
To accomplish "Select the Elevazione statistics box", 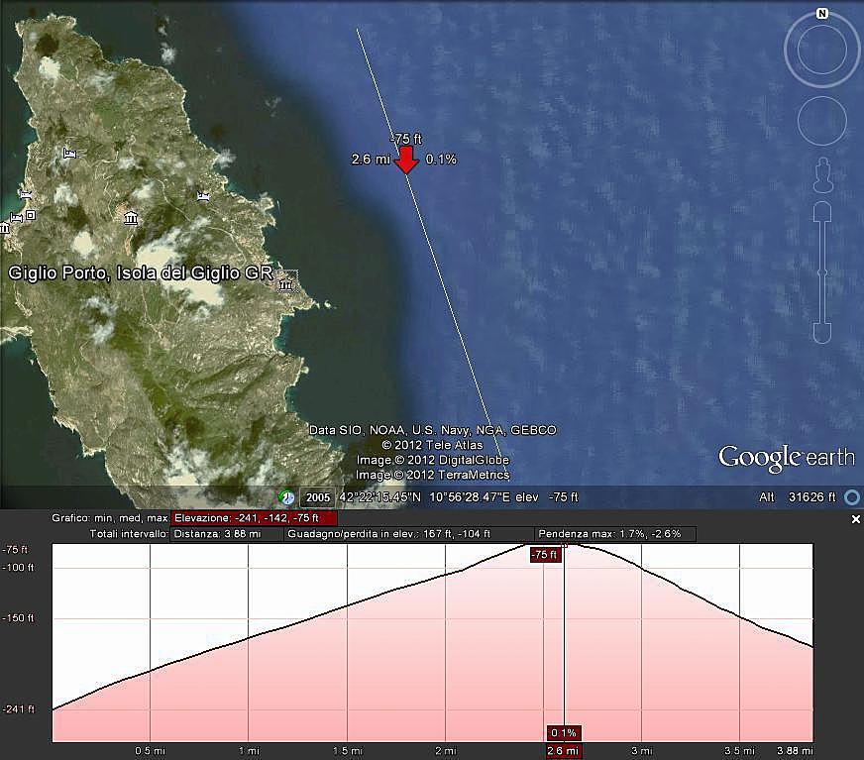I will click(x=254, y=518).
